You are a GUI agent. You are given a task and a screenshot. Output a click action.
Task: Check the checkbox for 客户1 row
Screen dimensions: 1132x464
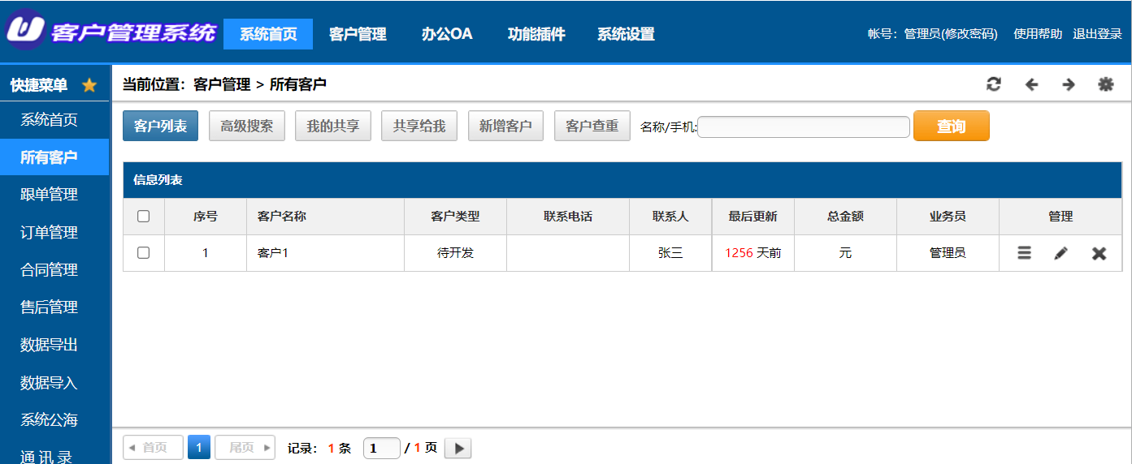pyautogui.click(x=144, y=253)
